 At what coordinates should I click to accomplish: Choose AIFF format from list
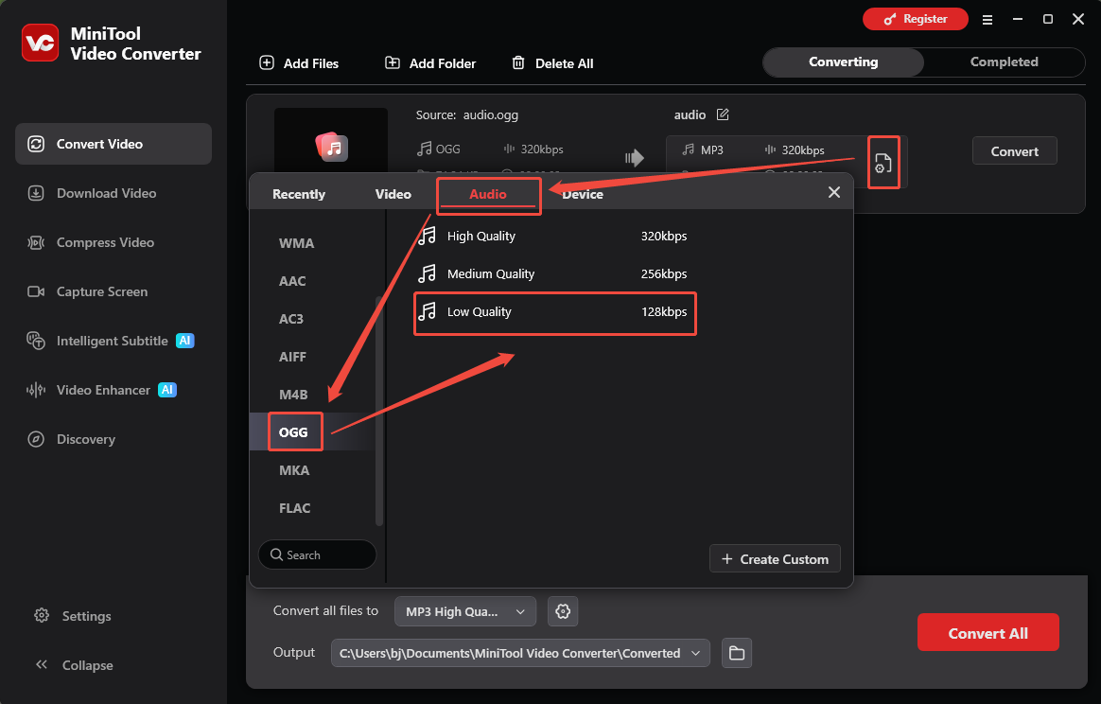point(293,357)
